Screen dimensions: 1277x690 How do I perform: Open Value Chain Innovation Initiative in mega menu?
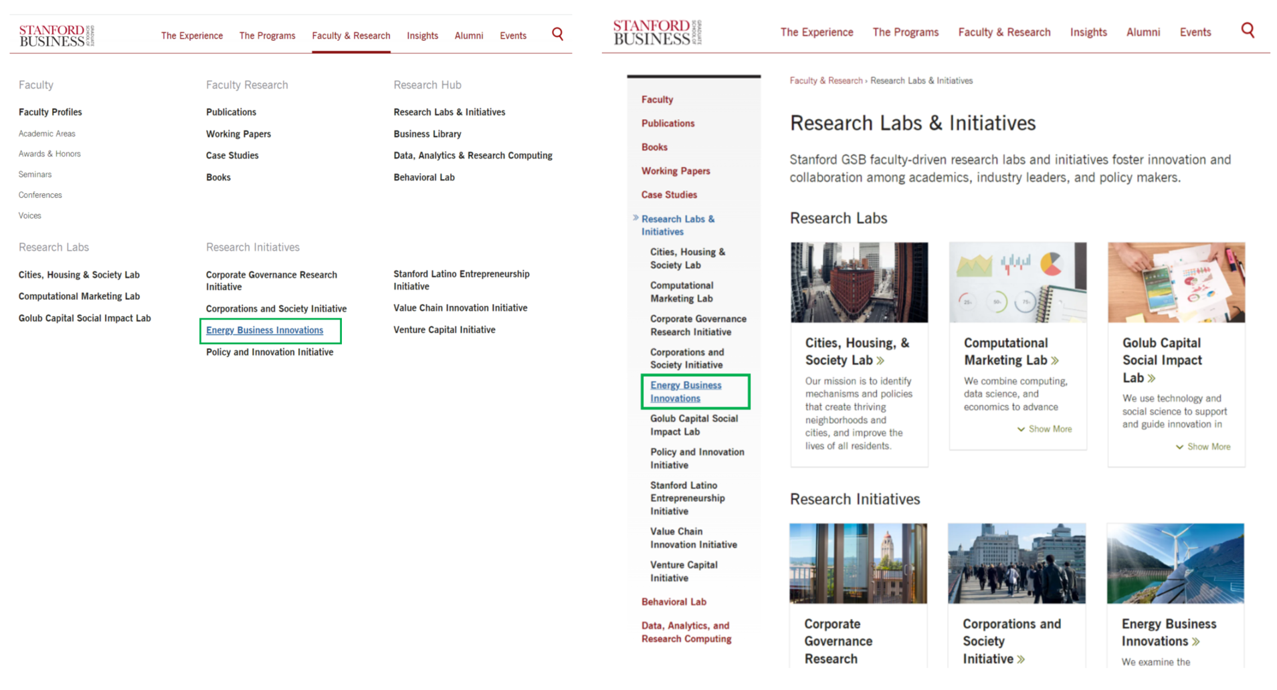460,308
